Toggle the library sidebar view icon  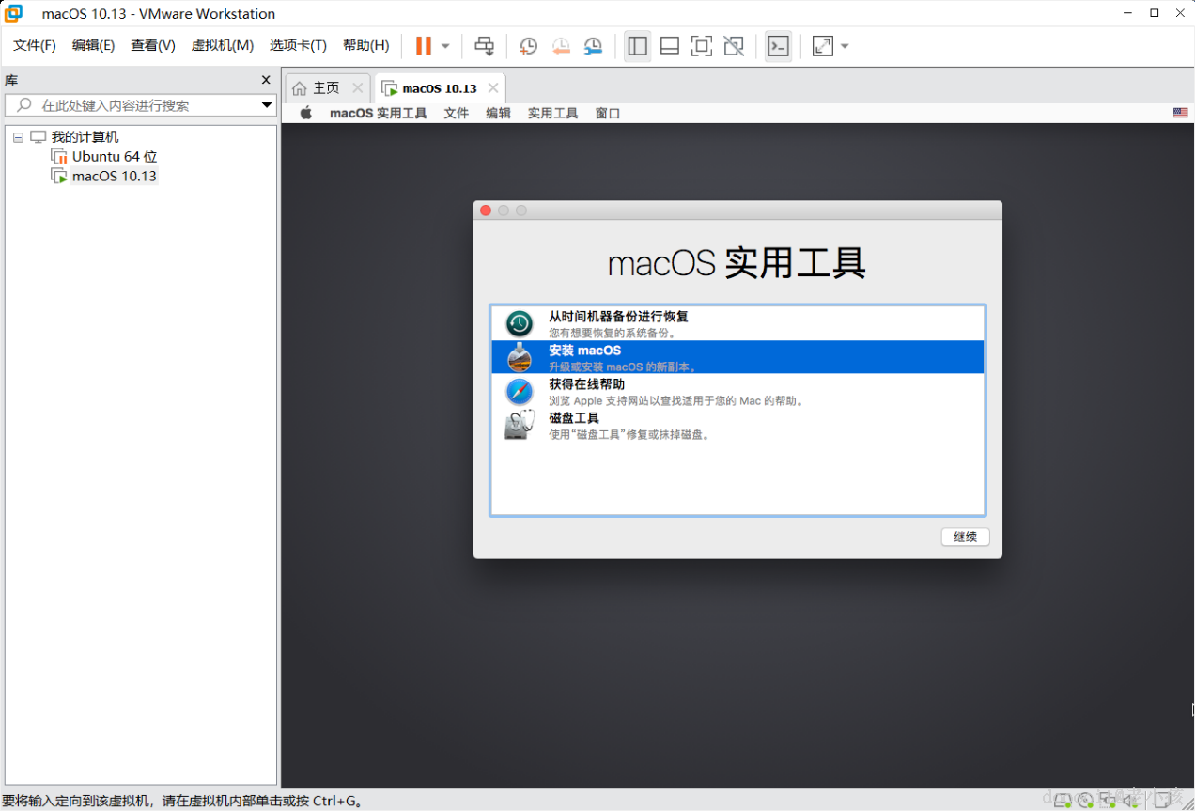click(638, 46)
